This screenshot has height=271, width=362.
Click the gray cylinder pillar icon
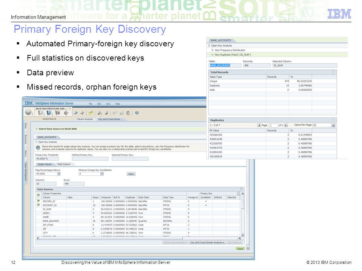coord(41,113)
